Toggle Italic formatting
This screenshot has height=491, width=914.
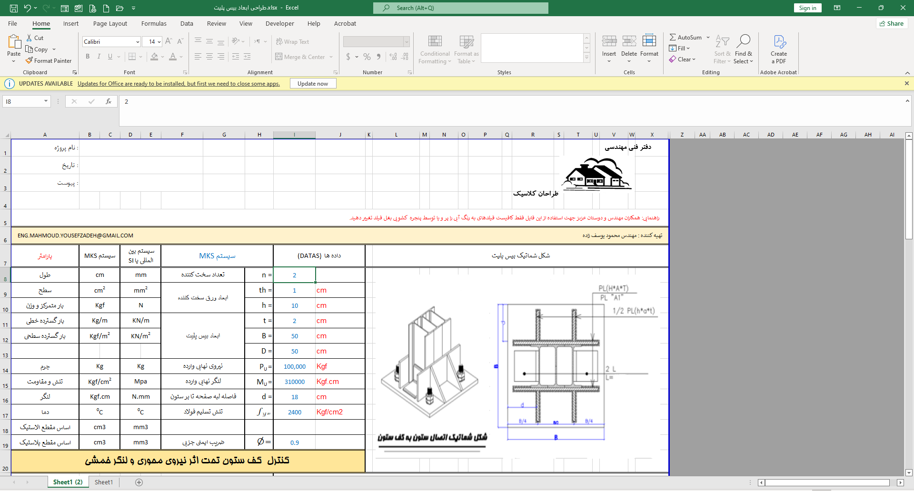point(99,57)
